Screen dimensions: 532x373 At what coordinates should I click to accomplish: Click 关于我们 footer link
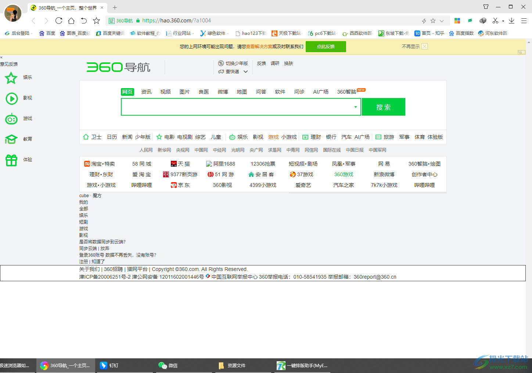(89, 269)
